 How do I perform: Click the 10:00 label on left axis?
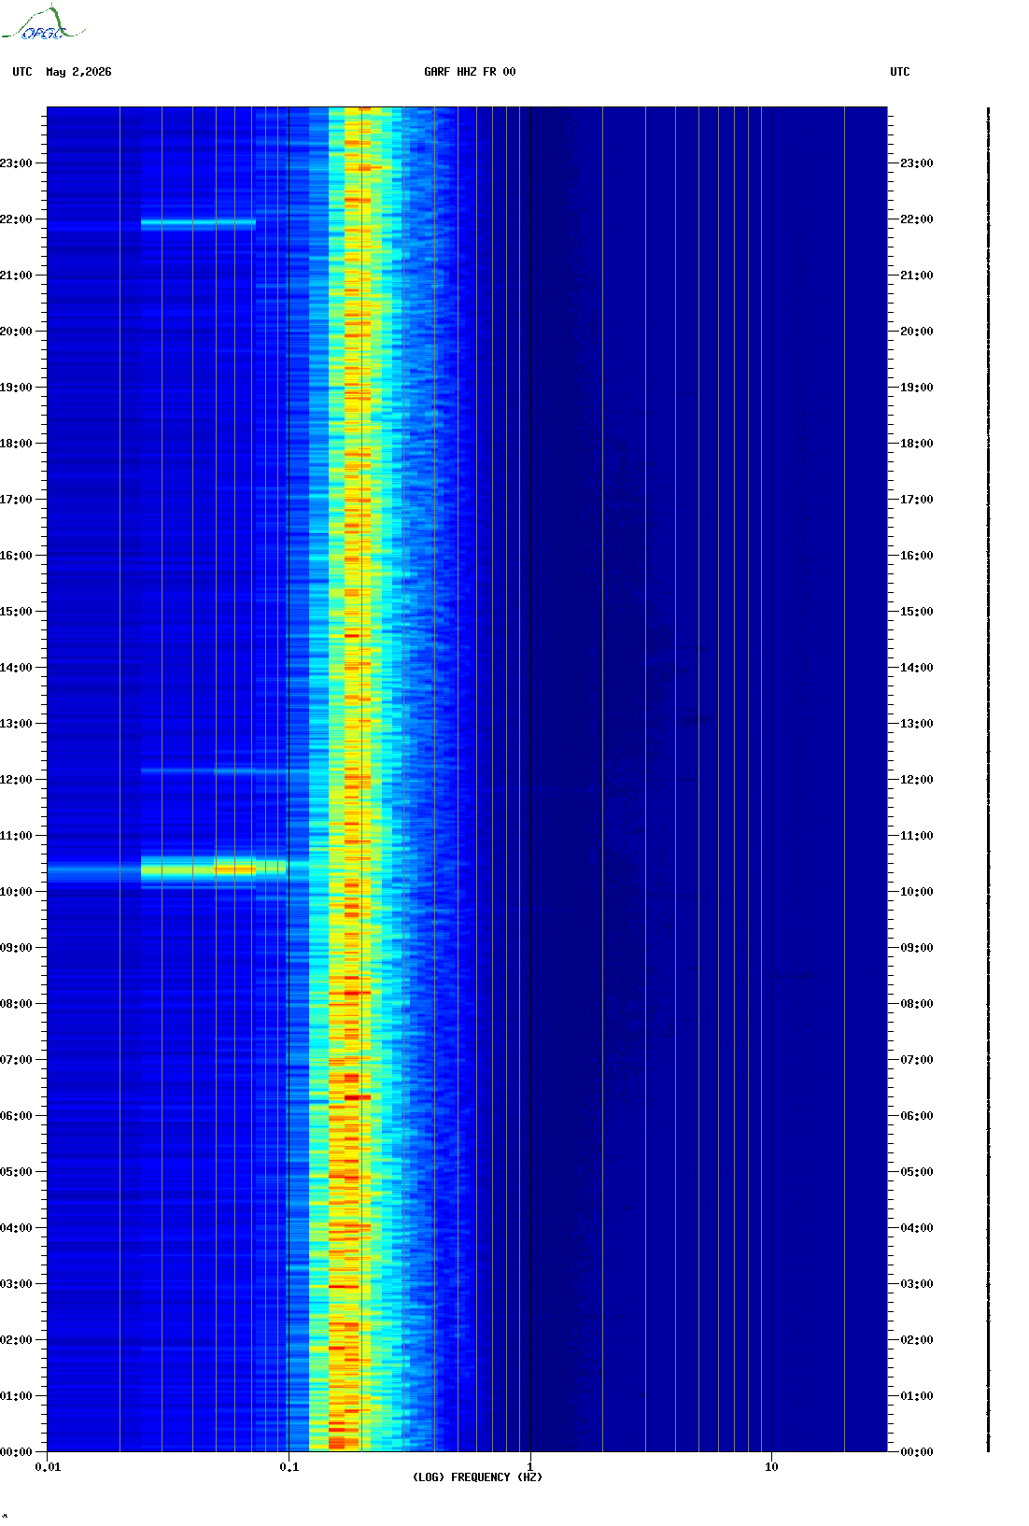tap(16, 892)
